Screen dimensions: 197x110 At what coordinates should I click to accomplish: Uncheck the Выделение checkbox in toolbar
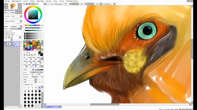click(x=56, y=4)
